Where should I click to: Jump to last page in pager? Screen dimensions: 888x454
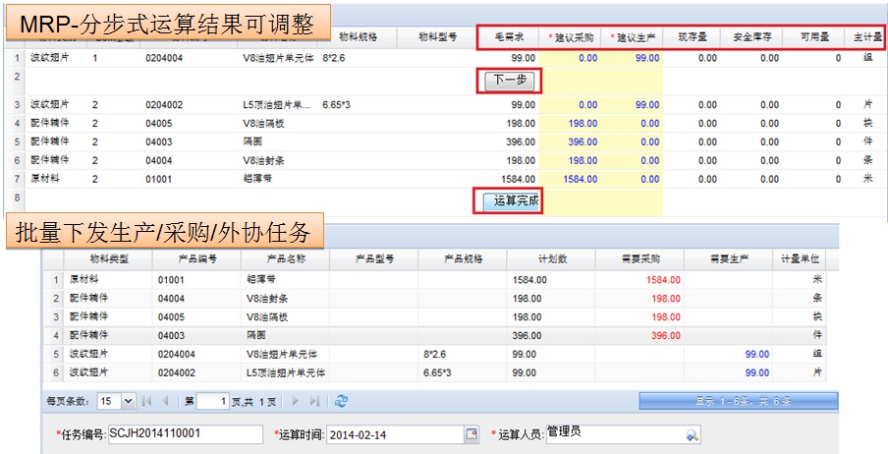point(314,401)
